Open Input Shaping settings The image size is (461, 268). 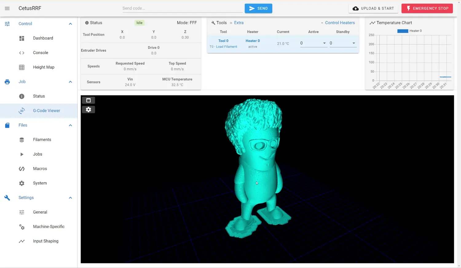(46, 241)
